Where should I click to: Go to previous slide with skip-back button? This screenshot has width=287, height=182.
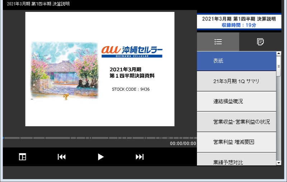61,157
